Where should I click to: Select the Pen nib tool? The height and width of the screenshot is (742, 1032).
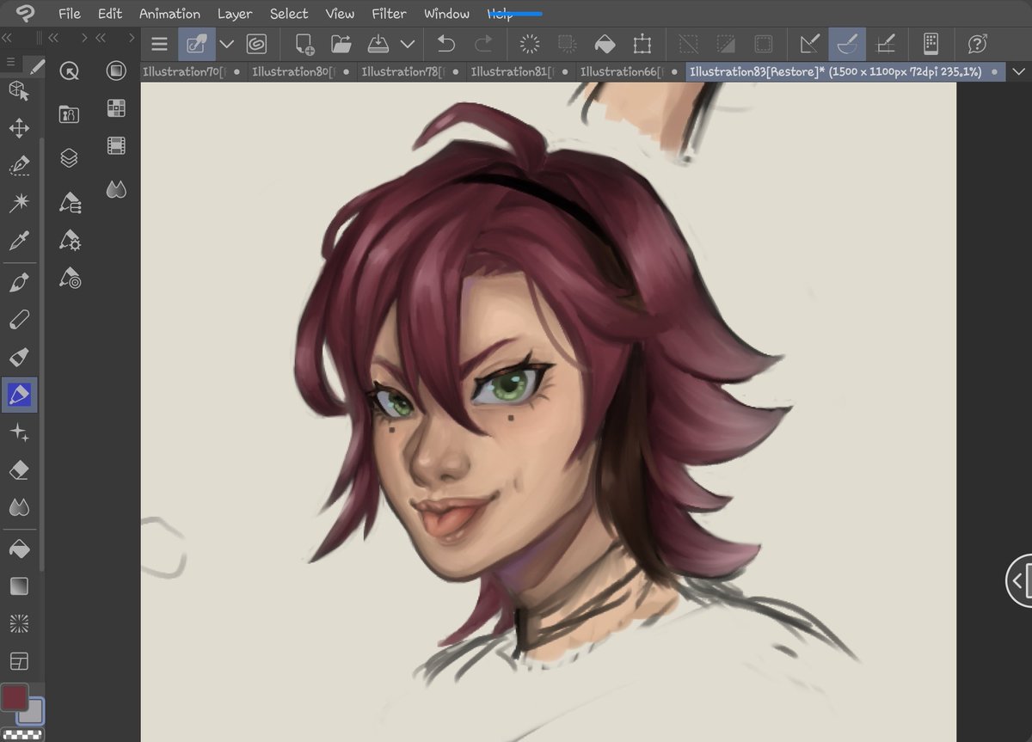pos(18,282)
